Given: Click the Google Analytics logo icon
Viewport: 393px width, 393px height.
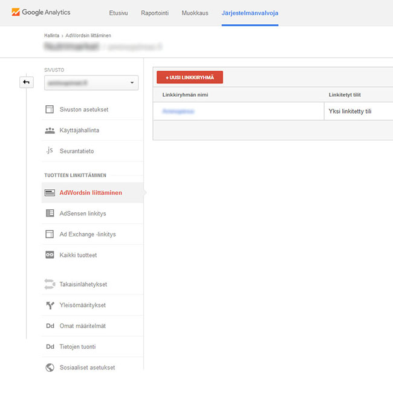Looking at the screenshot, I should tap(16, 12).
